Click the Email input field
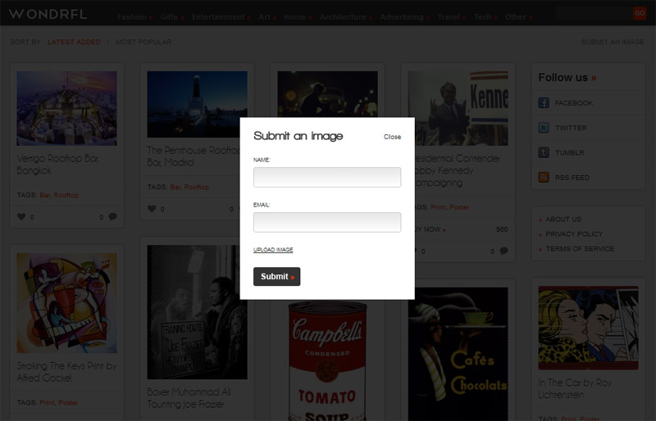The width and height of the screenshot is (656, 421). [327, 222]
